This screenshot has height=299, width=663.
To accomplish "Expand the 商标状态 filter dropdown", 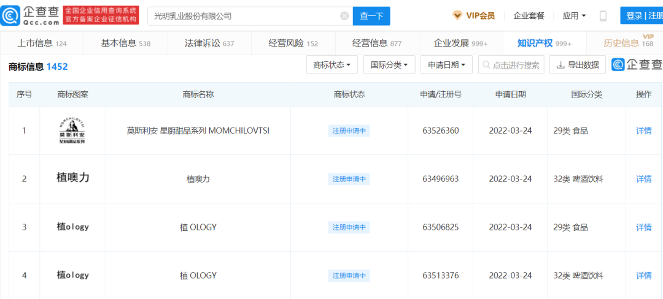I will (x=332, y=65).
